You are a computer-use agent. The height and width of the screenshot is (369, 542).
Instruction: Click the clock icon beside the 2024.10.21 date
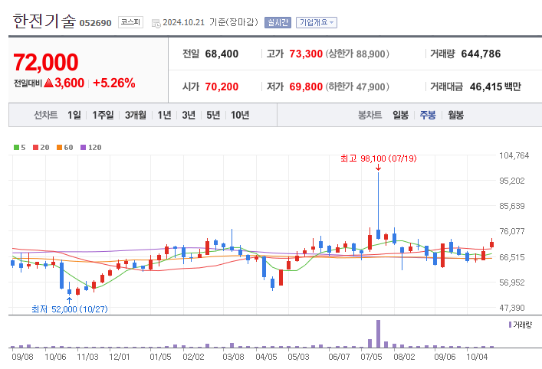pyautogui.click(x=156, y=24)
